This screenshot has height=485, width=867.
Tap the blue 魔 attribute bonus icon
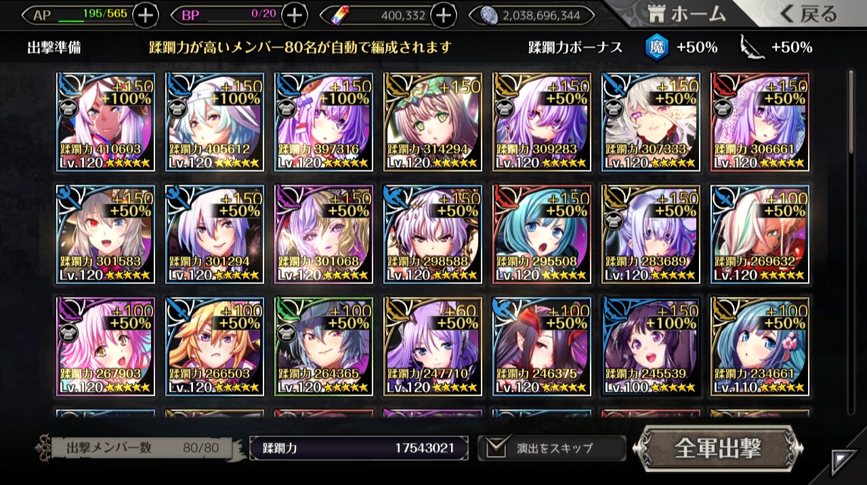[x=656, y=47]
